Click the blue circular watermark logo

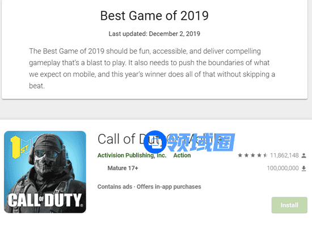(x=155, y=142)
